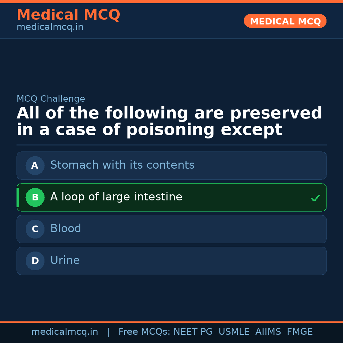
Task: Click the orange divider line above footer
Action: (x=171, y=321)
